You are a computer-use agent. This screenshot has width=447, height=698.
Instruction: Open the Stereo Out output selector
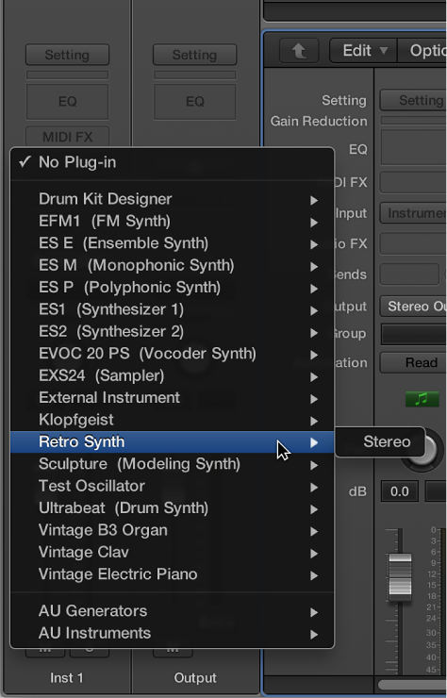point(413,307)
